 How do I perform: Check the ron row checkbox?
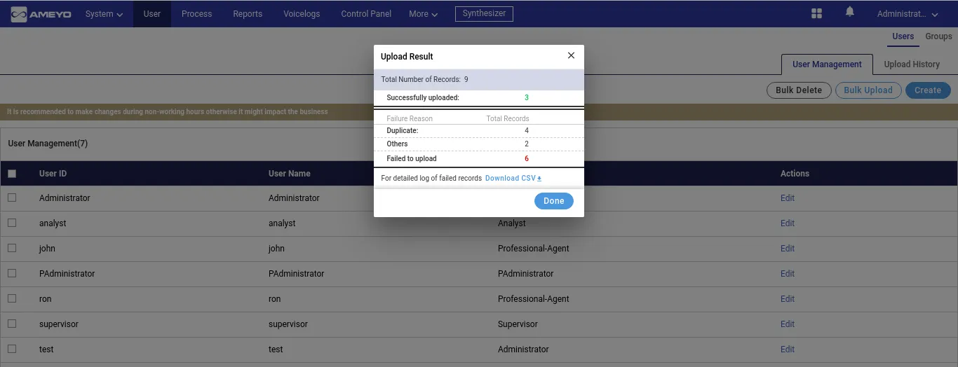click(x=12, y=299)
